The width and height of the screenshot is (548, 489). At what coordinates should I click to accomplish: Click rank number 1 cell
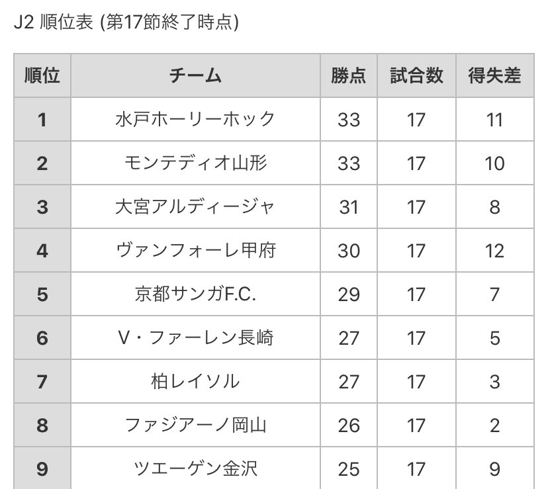[42, 120]
